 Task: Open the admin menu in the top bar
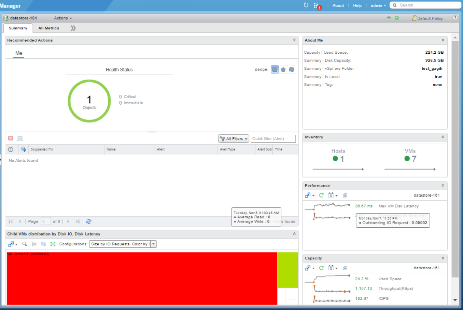tap(376, 5)
